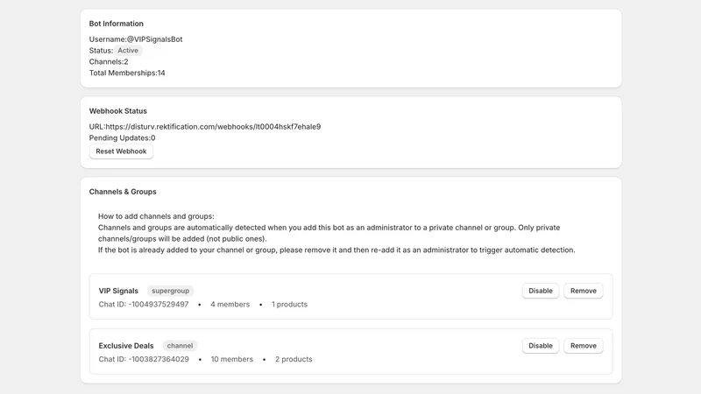Click the VIP Signals title
701x394 pixels.
pos(118,291)
